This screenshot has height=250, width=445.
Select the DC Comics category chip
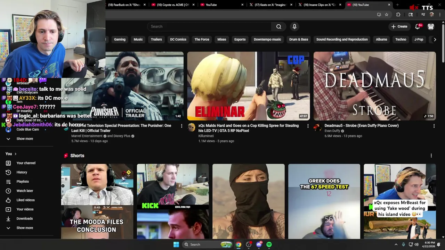point(178,39)
